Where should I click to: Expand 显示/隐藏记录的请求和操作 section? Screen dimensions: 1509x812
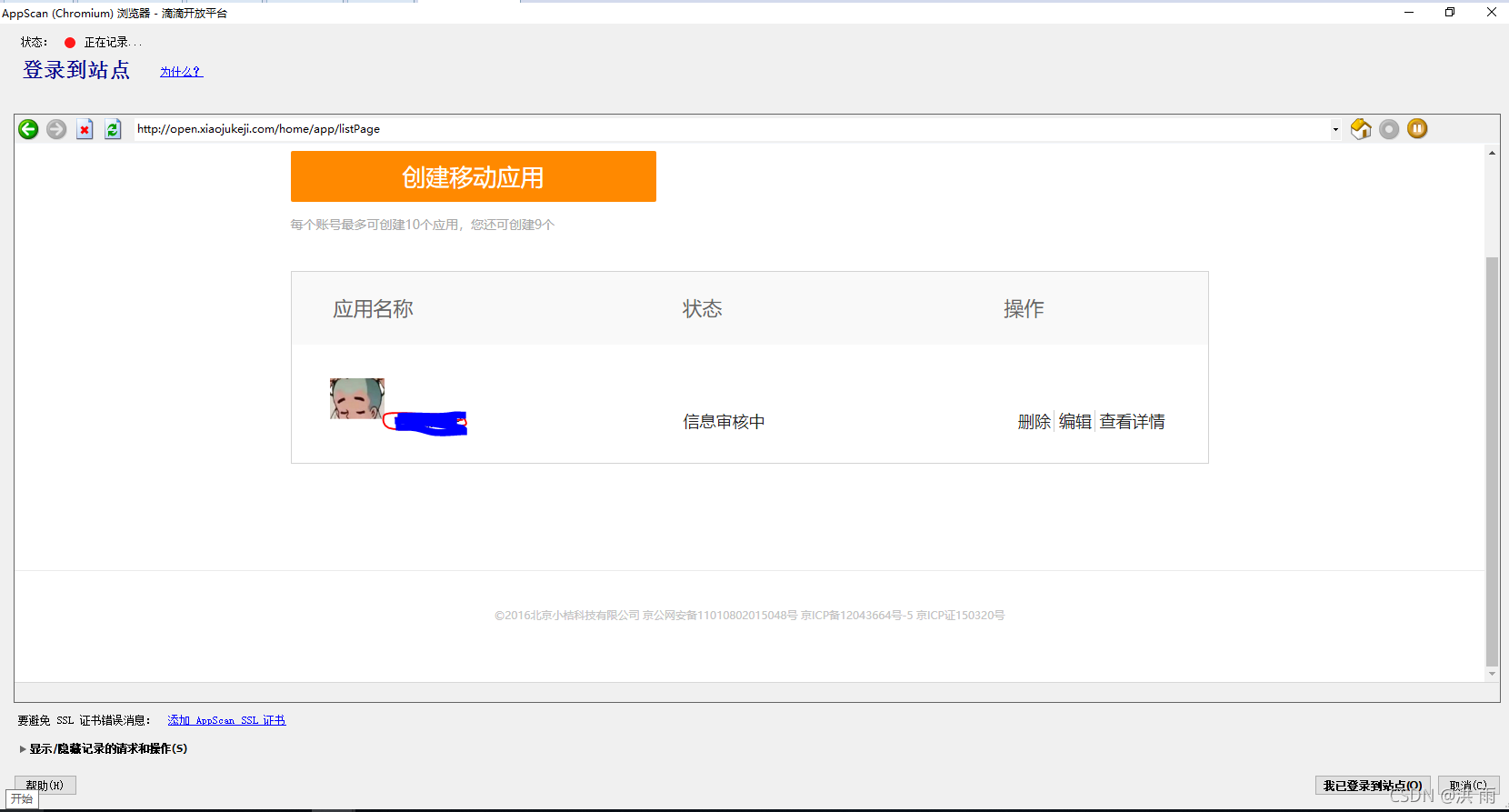point(103,748)
